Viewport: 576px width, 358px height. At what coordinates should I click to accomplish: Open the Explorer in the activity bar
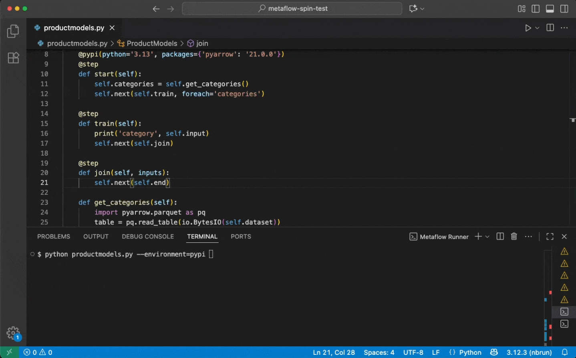pyautogui.click(x=13, y=30)
